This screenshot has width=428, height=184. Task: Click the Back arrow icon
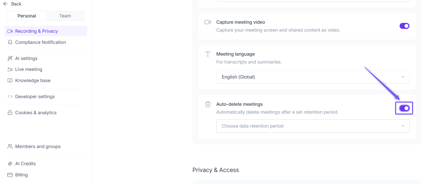[x=5, y=4]
